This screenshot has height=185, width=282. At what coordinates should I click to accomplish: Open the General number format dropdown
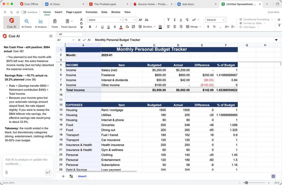[x=216, y=20]
